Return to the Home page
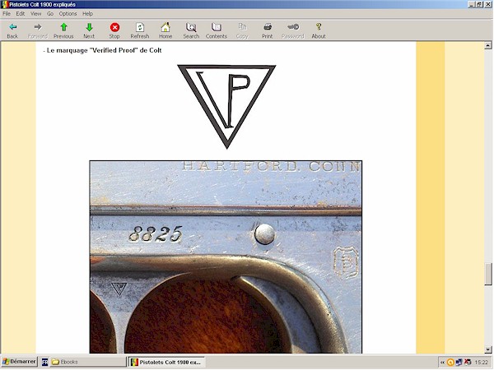Screen dimensions: 494x370 coord(165,30)
